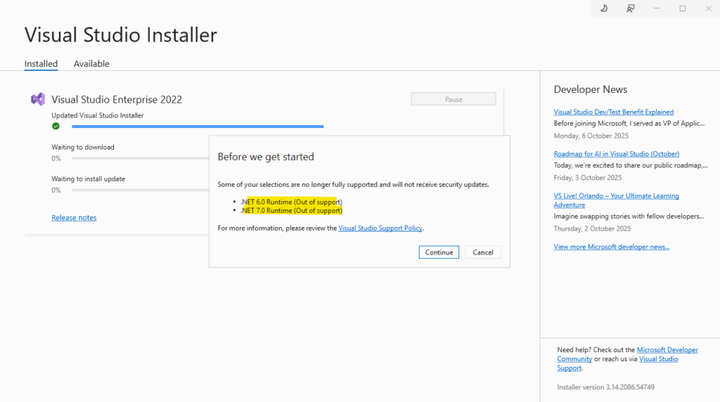Switch to the Installed tab
Viewport: 720px width, 402px height.
tap(41, 64)
